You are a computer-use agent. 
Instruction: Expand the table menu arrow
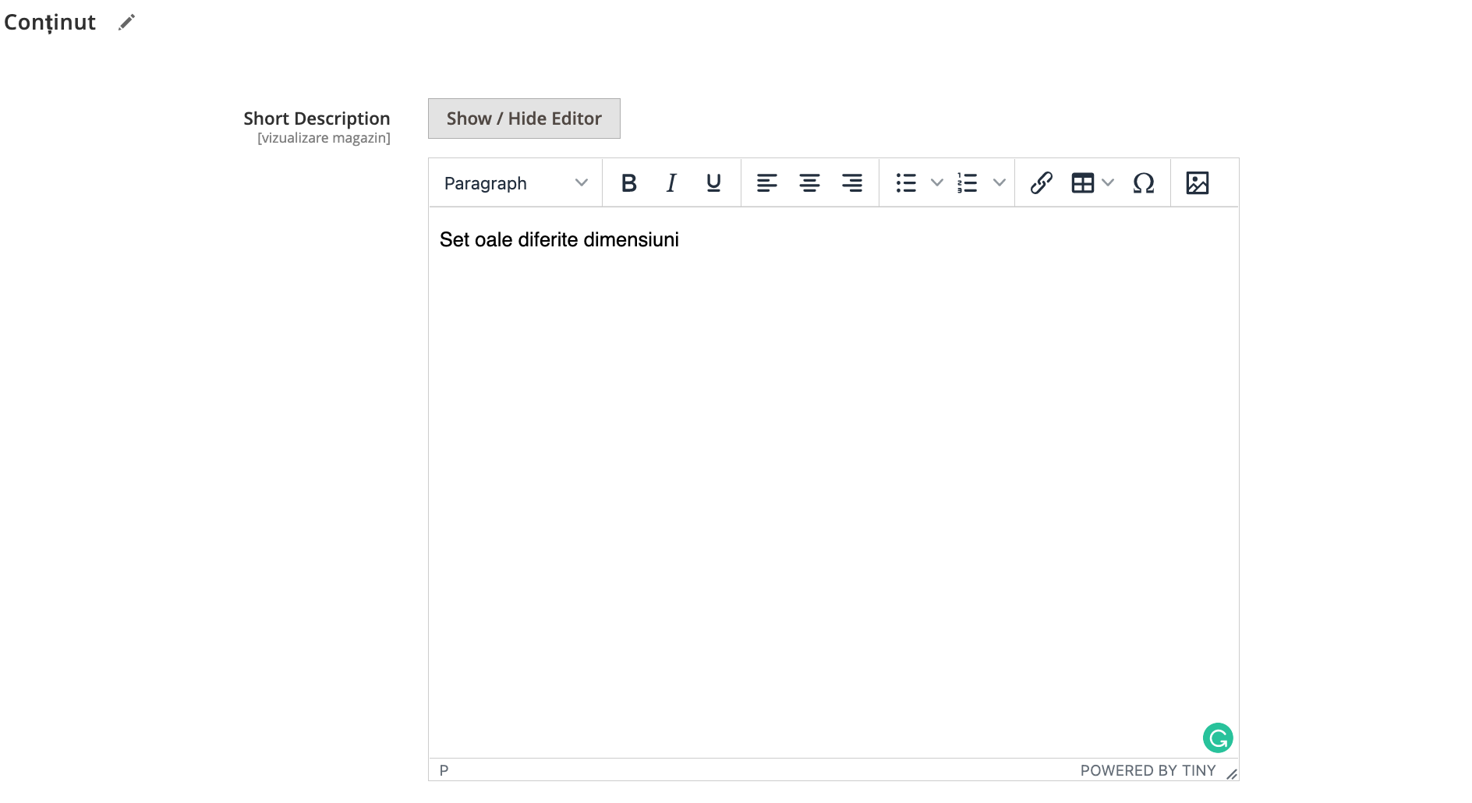(1108, 183)
